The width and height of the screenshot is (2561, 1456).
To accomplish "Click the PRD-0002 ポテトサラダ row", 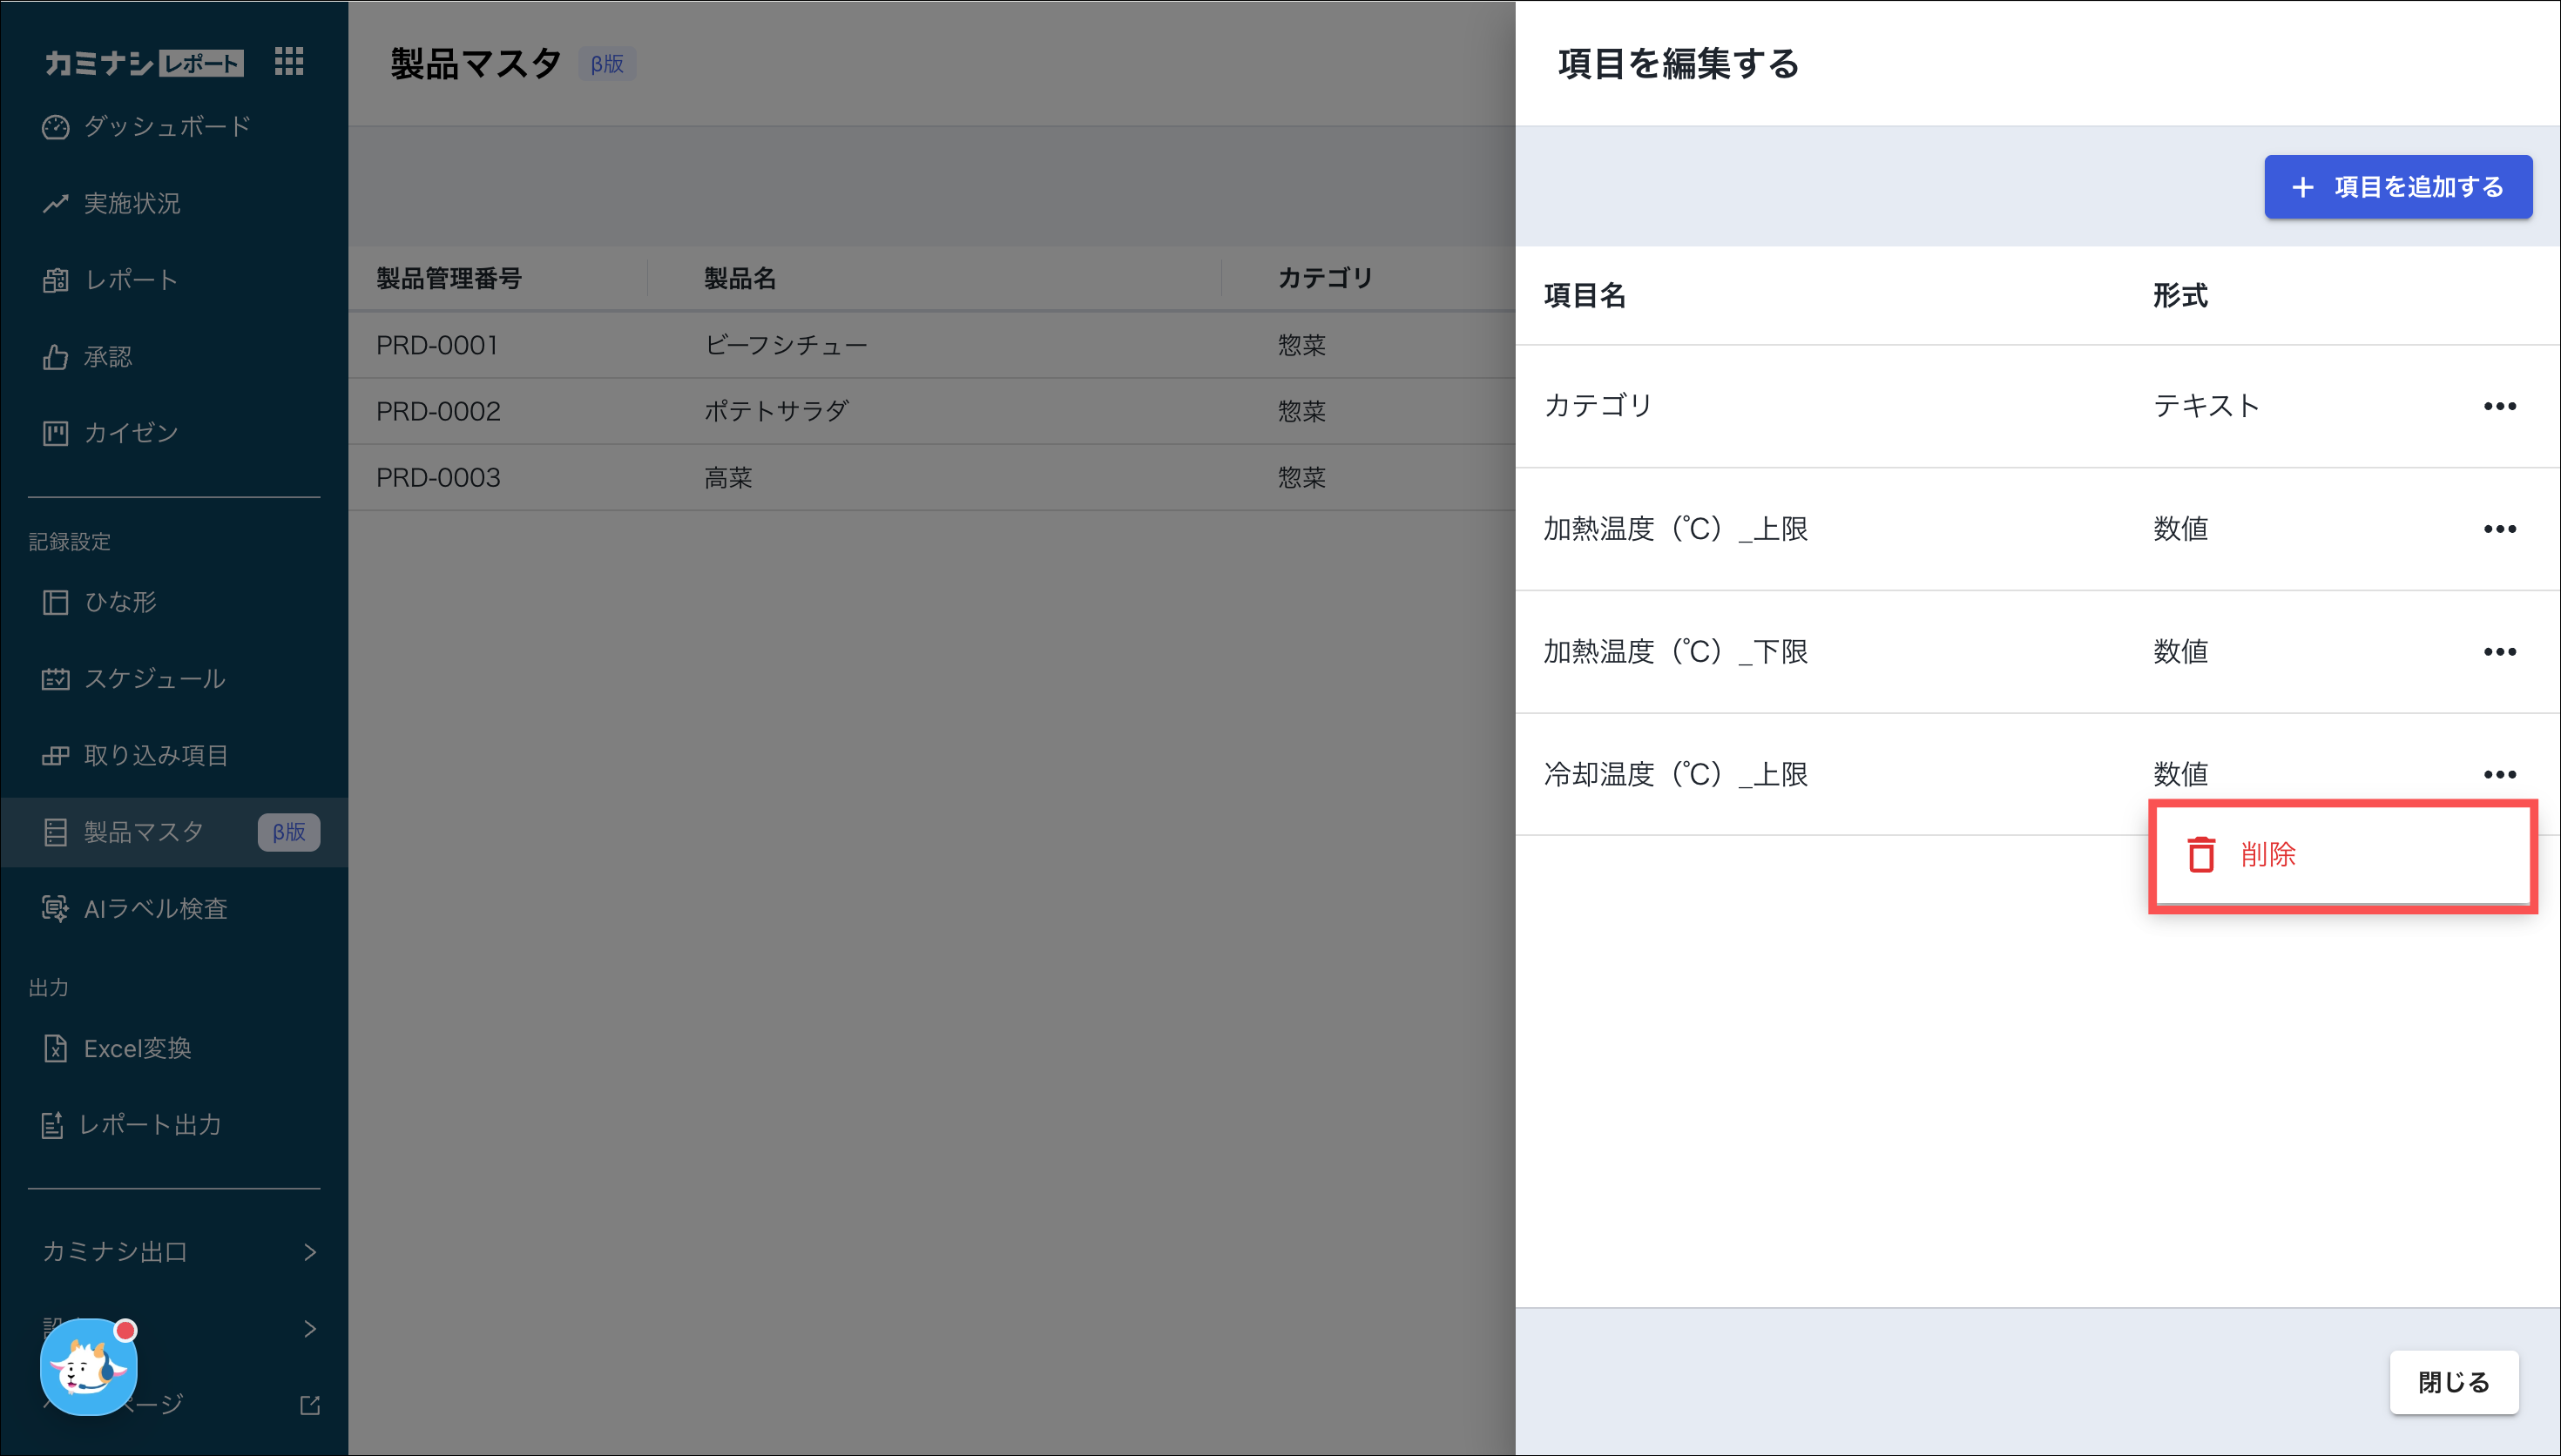I will (x=776, y=411).
